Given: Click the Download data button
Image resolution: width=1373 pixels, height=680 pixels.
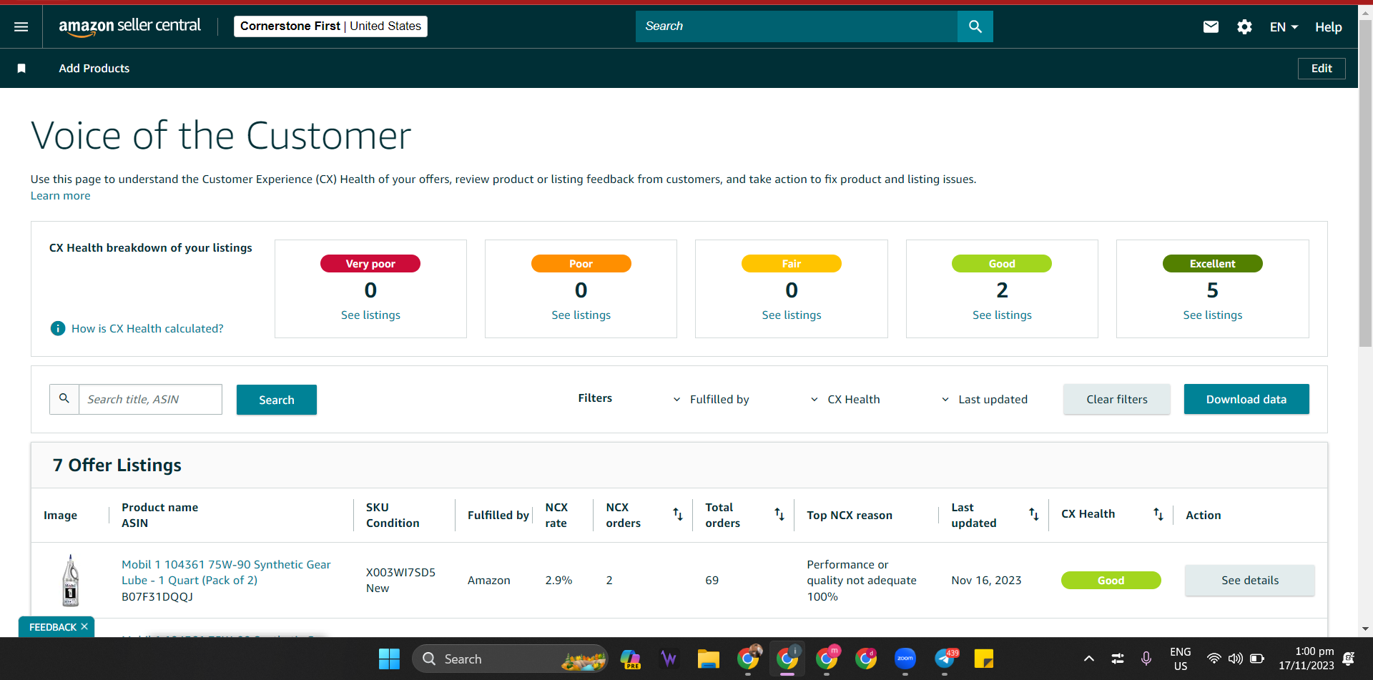Looking at the screenshot, I should click(1246, 399).
